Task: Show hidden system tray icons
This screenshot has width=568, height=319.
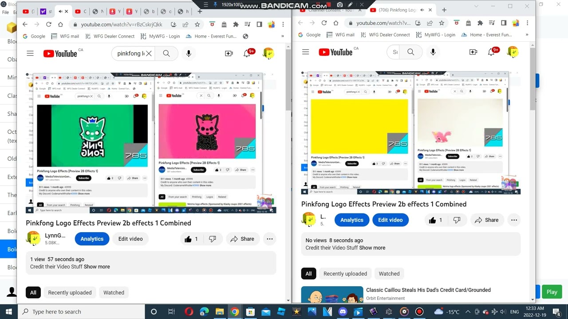Action: (x=467, y=311)
